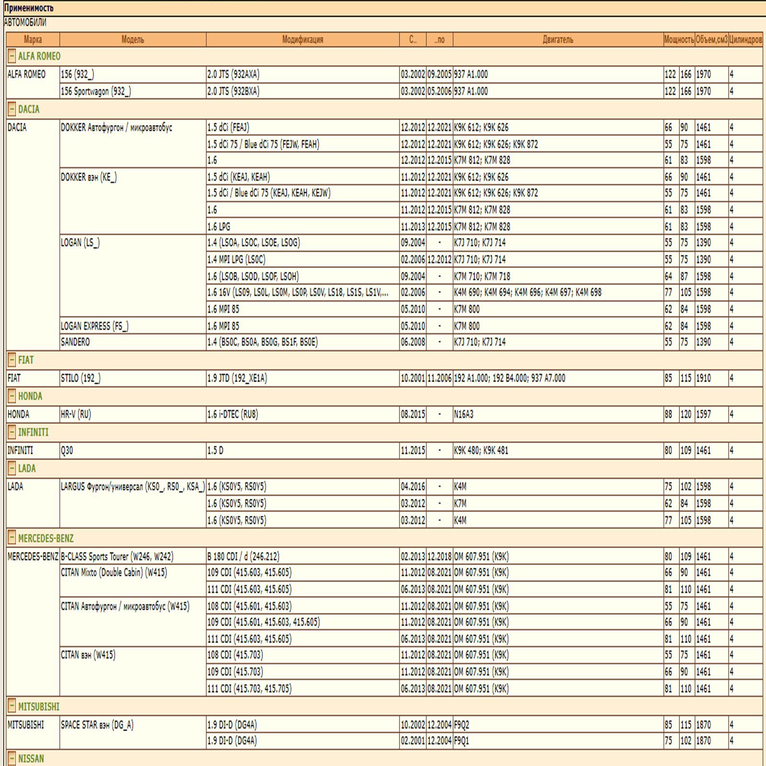The height and width of the screenshot is (766, 766).
Task: Click the Двигатель column header
Action: (x=558, y=40)
